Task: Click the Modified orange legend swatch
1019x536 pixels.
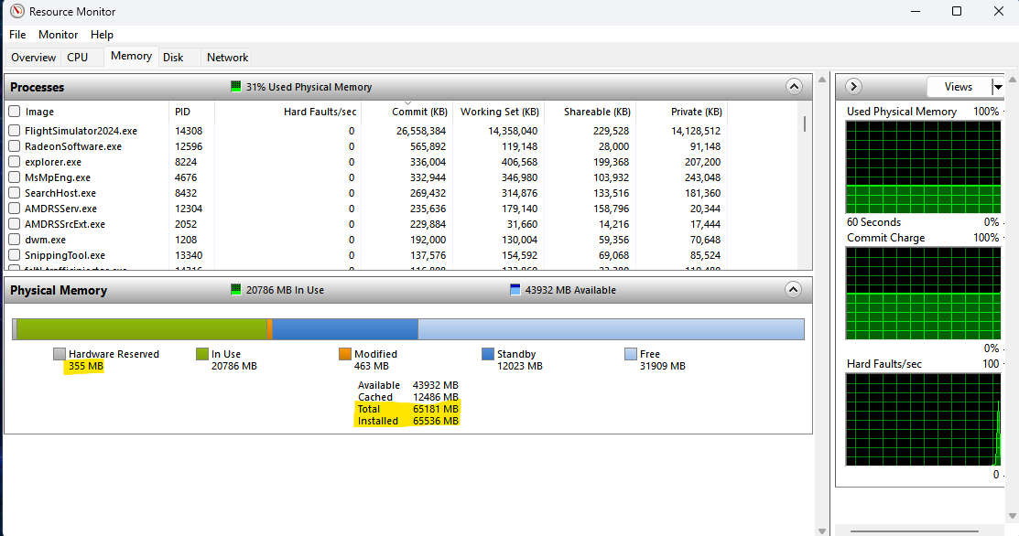Action: coord(345,354)
